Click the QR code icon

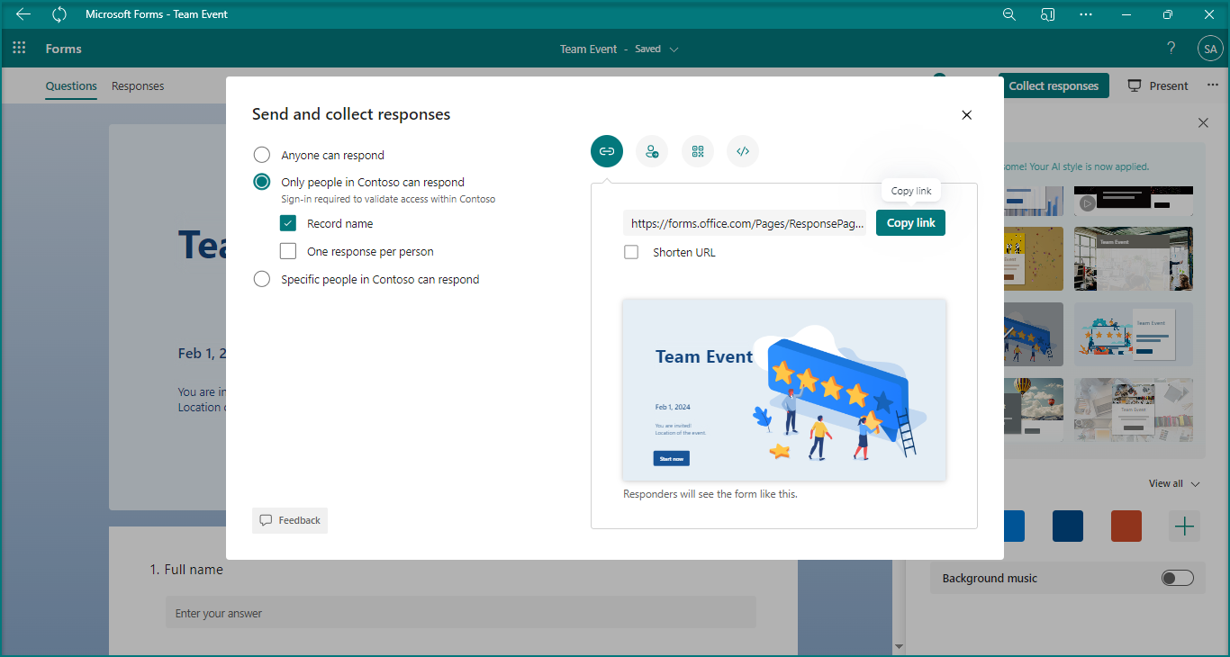[698, 151]
